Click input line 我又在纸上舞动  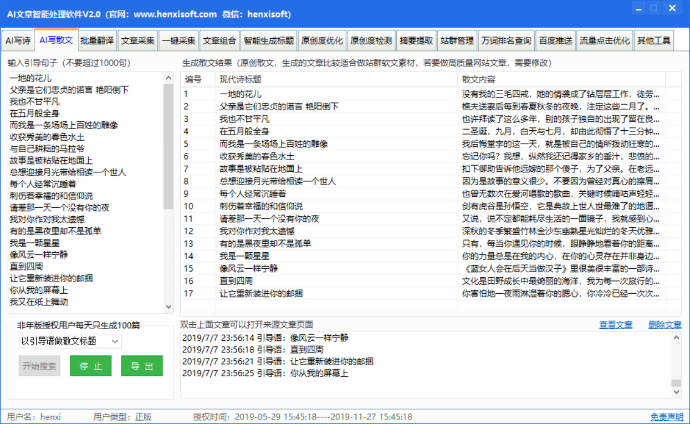click(39, 302)
